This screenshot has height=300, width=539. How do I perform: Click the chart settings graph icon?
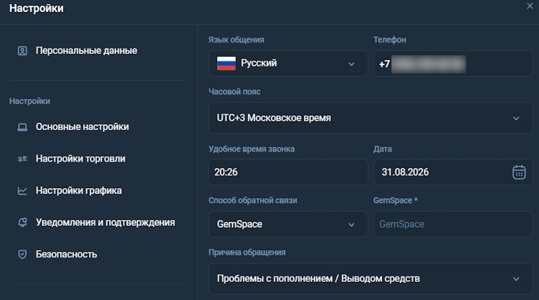point(22,191)
